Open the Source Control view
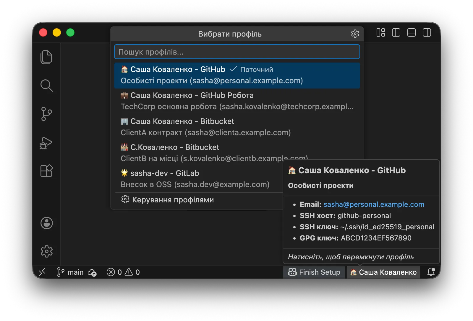473x321 pixels. (46, 114)
